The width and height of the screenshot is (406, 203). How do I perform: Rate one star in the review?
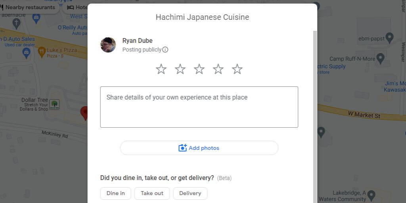coord(161,69)
